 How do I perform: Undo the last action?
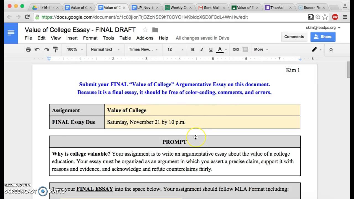point(37,49)
